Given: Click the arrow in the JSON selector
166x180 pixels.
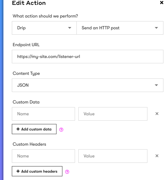Looking at the screenshot, I should [156, 85].
